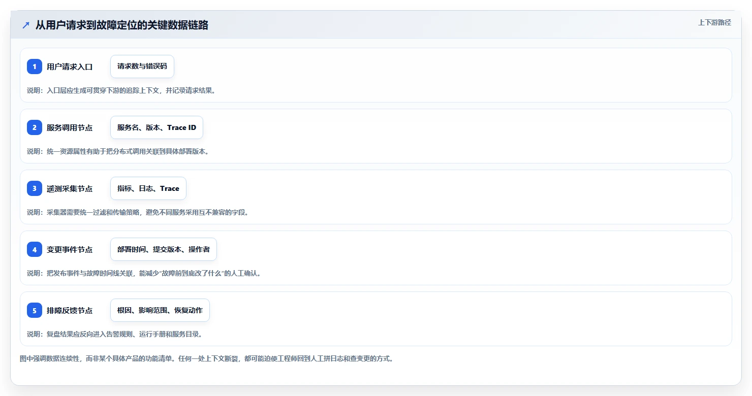Click the 请求数与错误码 chip
The width and height of the screenshot is (752, 396).
[x=142, y=67]
